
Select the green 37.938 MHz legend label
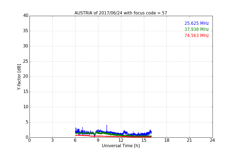[x=196, y=29]
